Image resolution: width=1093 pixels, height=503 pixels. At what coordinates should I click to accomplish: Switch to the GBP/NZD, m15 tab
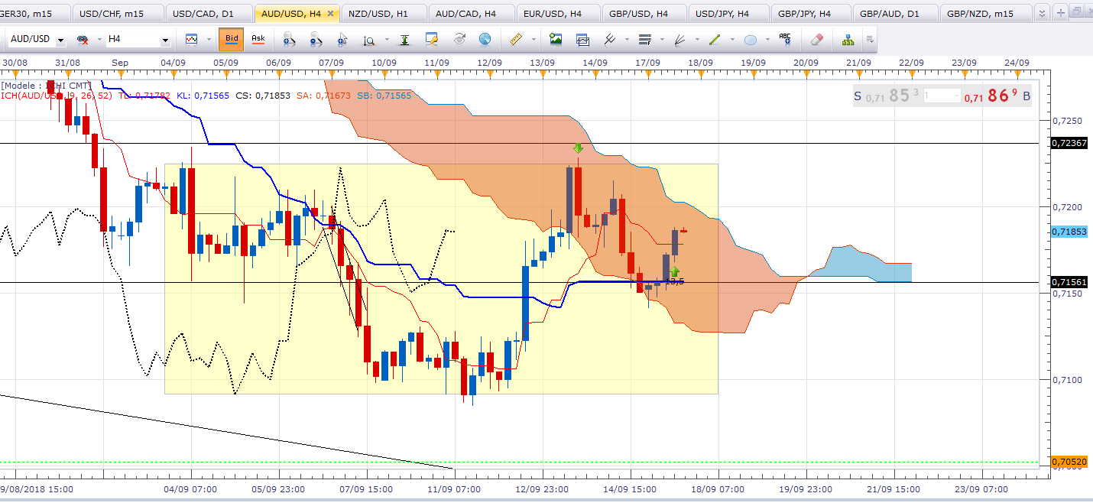(x=986, y=13)
